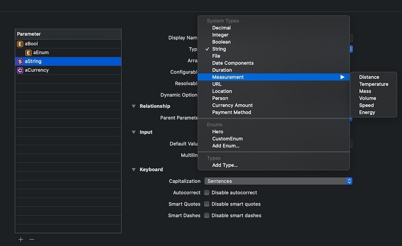
Task: Choose Person type
Action: click(x=274, y=98)
